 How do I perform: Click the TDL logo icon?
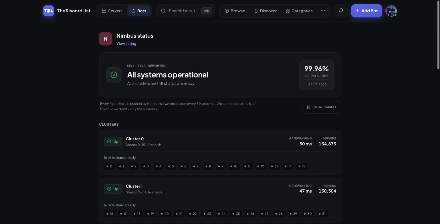point(49,11)
